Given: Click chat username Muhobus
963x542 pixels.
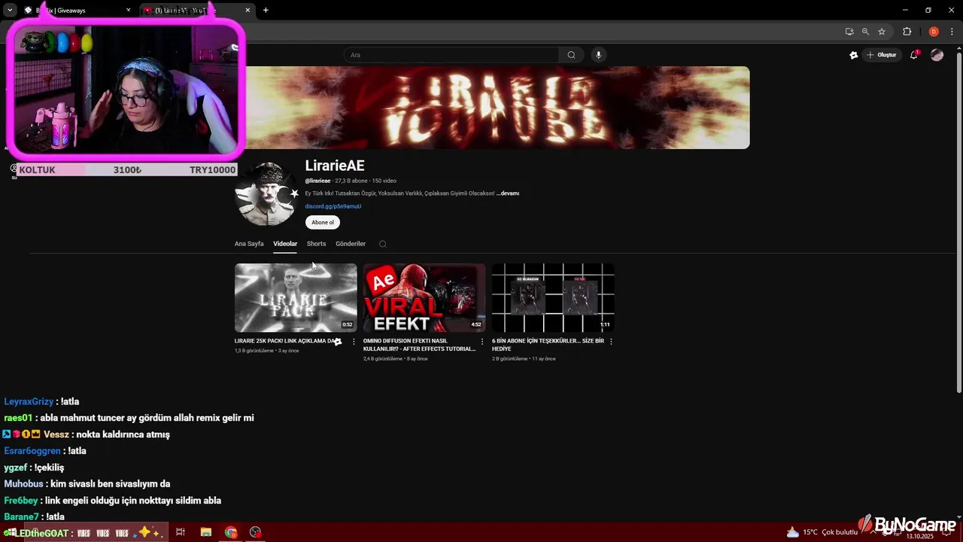Looking at the screenshot, I should tap(23, 484).
